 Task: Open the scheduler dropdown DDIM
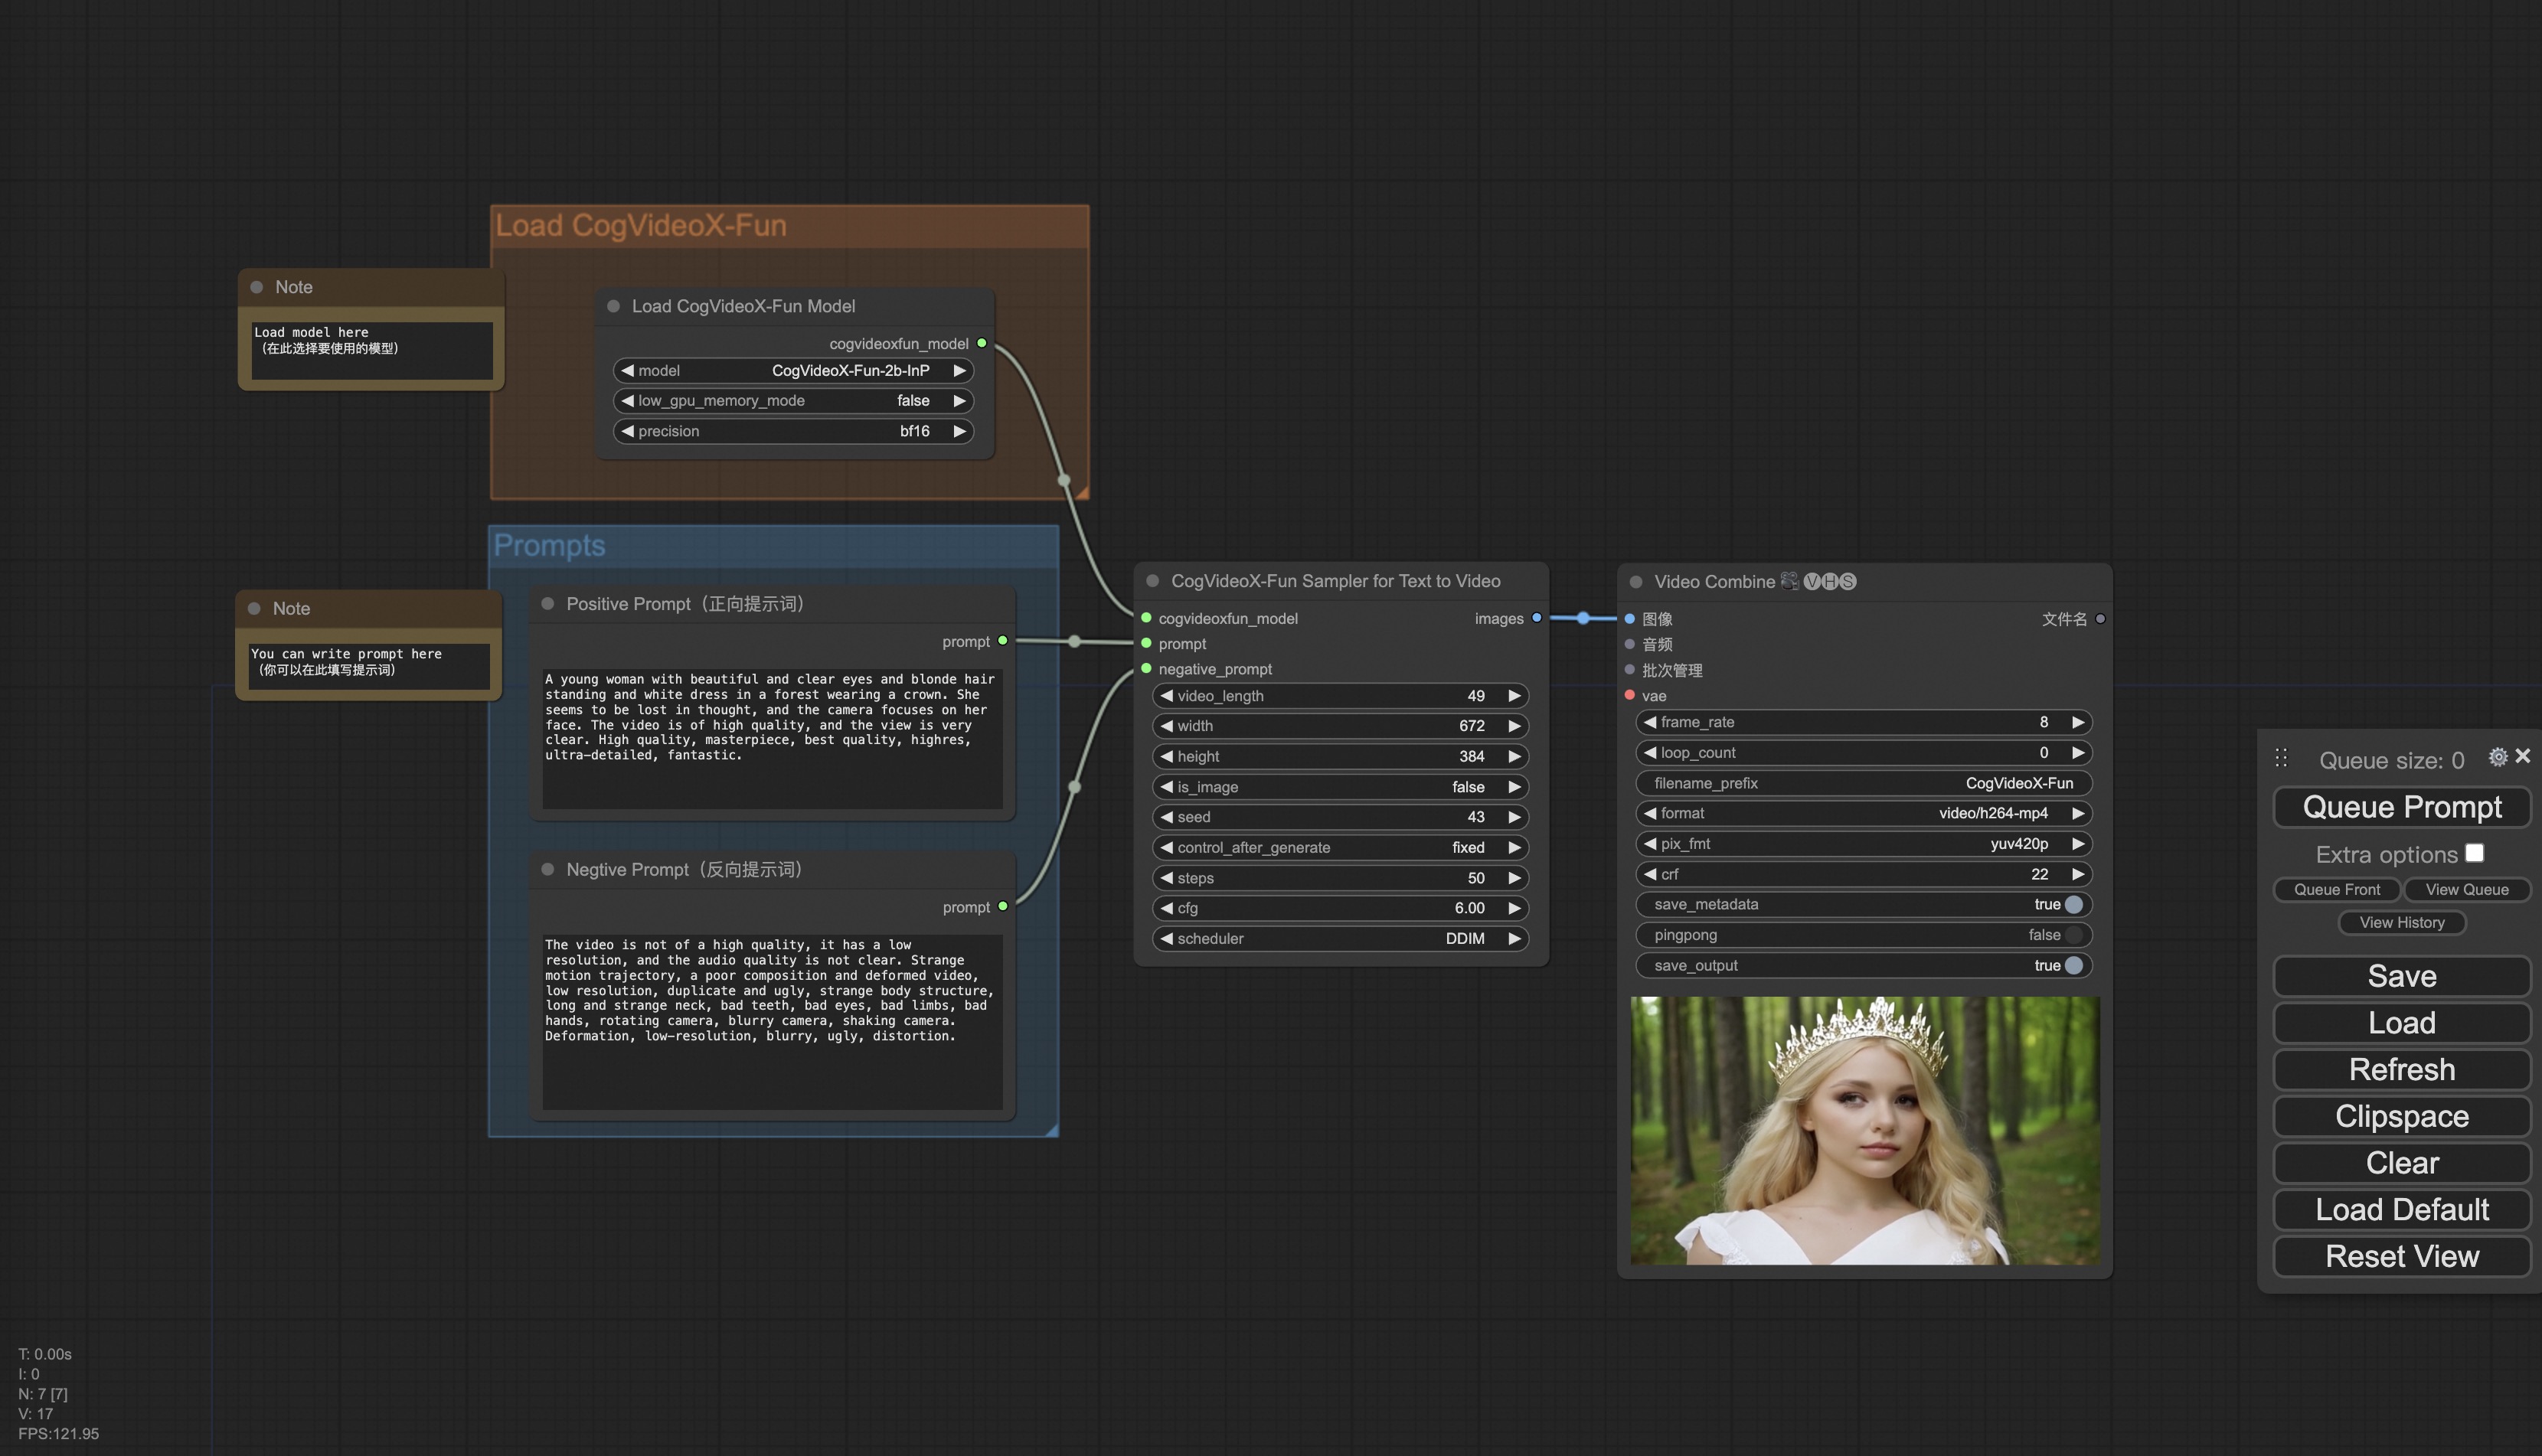coord(1340,938)
